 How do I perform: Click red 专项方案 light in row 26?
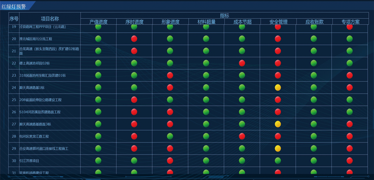[x=349, y=112]
